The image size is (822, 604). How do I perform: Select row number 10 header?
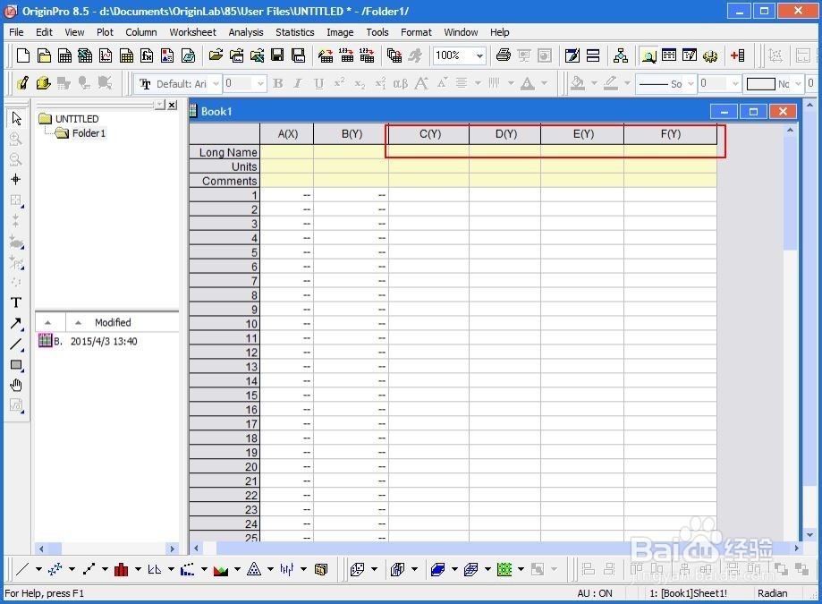click(225, 324)
